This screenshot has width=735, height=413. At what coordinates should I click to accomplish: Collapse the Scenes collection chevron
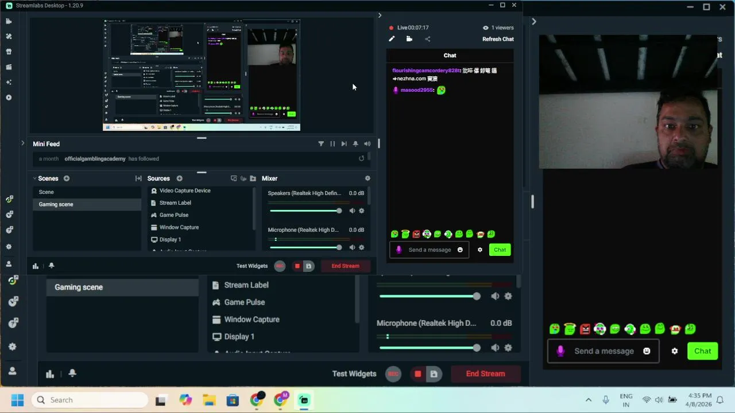[x=34, y=178]
